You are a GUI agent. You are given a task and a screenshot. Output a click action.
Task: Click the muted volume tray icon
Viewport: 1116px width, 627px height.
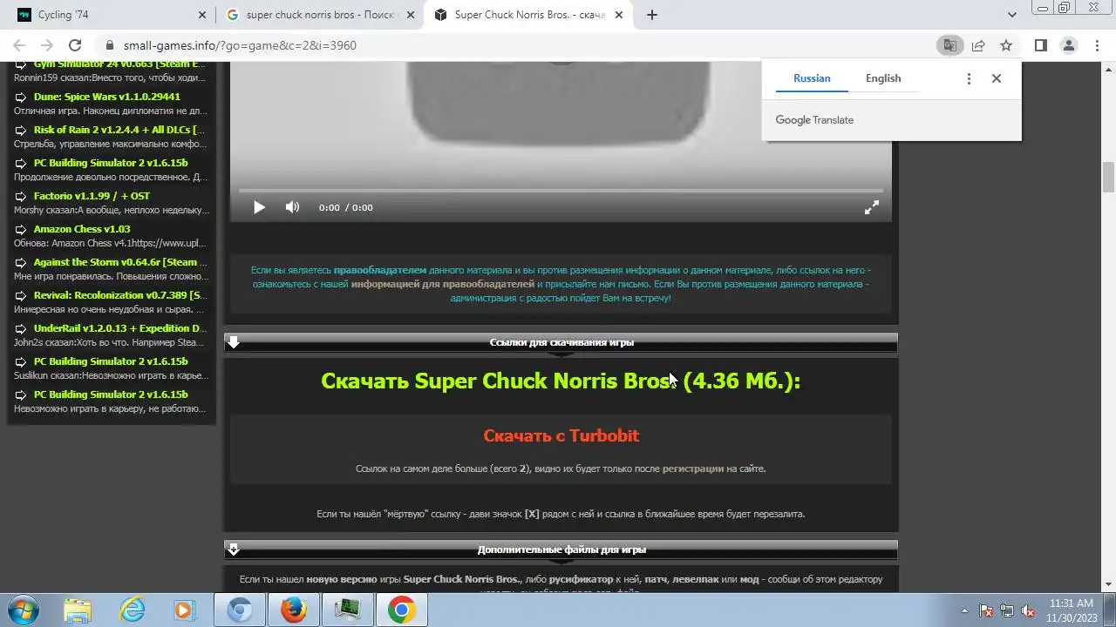pyautogui.click(x=1029, y=610)
